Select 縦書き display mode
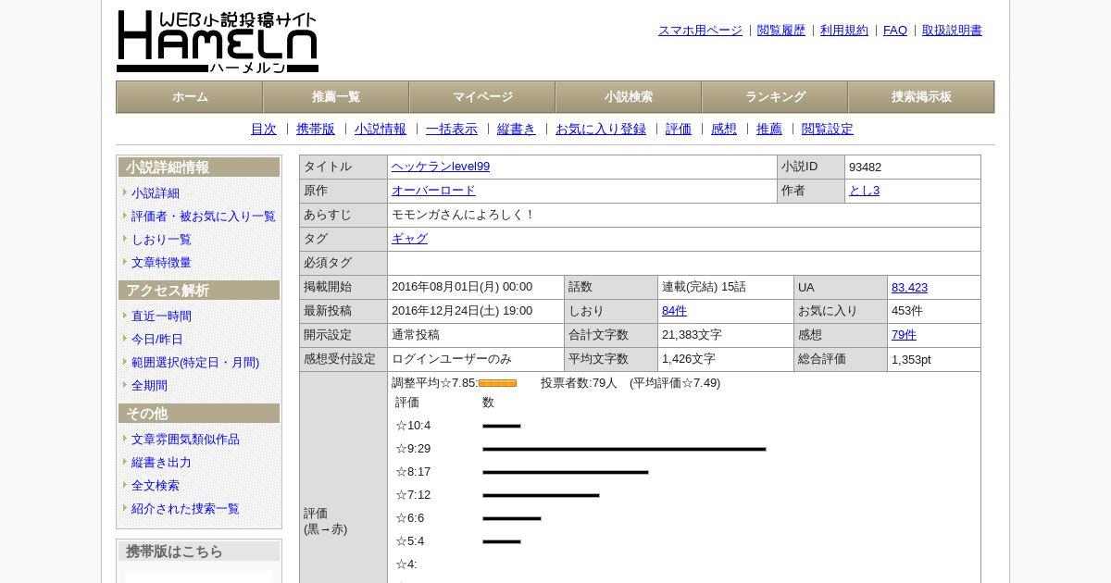The width and height of the screenshot is (1111, 583). point(517,130)
